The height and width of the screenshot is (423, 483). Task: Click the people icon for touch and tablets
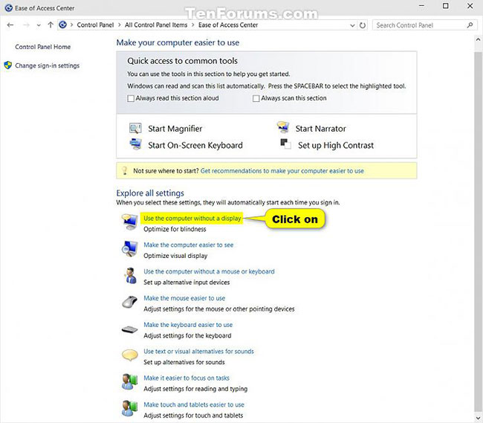click(x=130, y=408)
